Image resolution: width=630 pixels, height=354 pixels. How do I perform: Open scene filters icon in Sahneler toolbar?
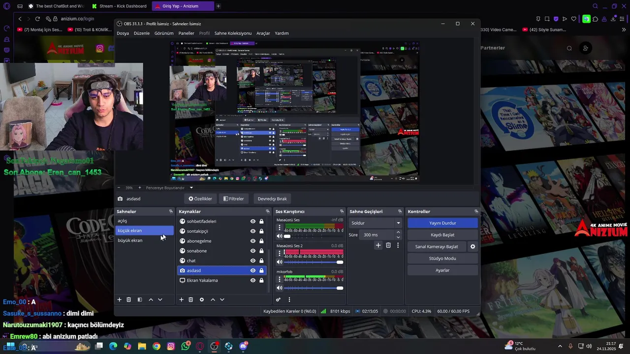pyautogui.click(x=140, y=299)
